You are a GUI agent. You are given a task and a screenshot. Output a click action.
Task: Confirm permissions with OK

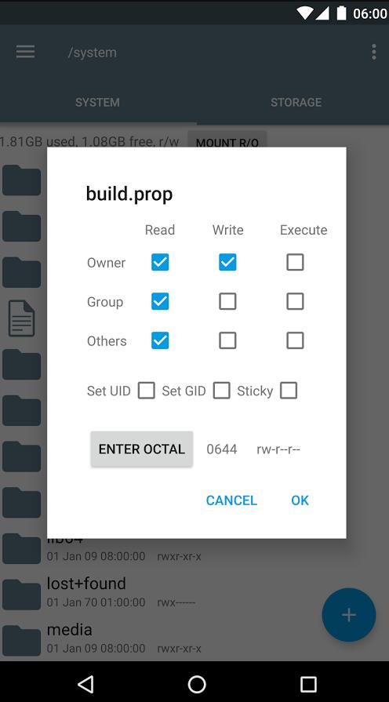(300, 500)
